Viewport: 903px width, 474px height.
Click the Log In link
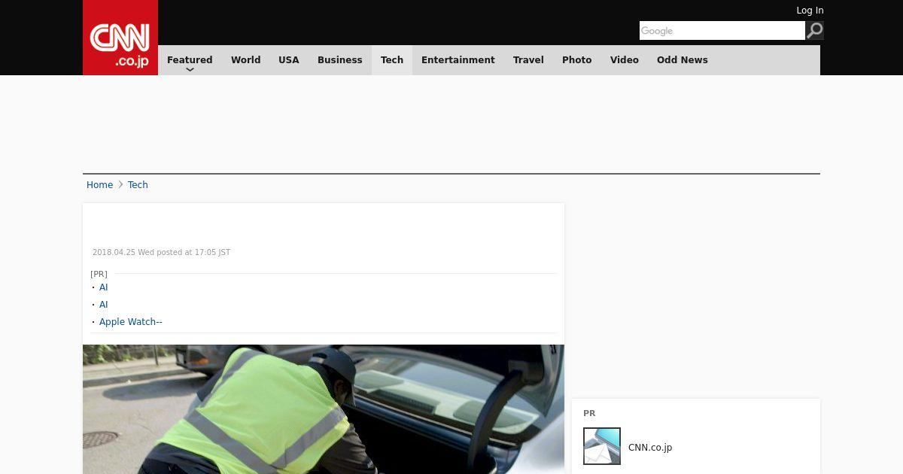[810, 11]
